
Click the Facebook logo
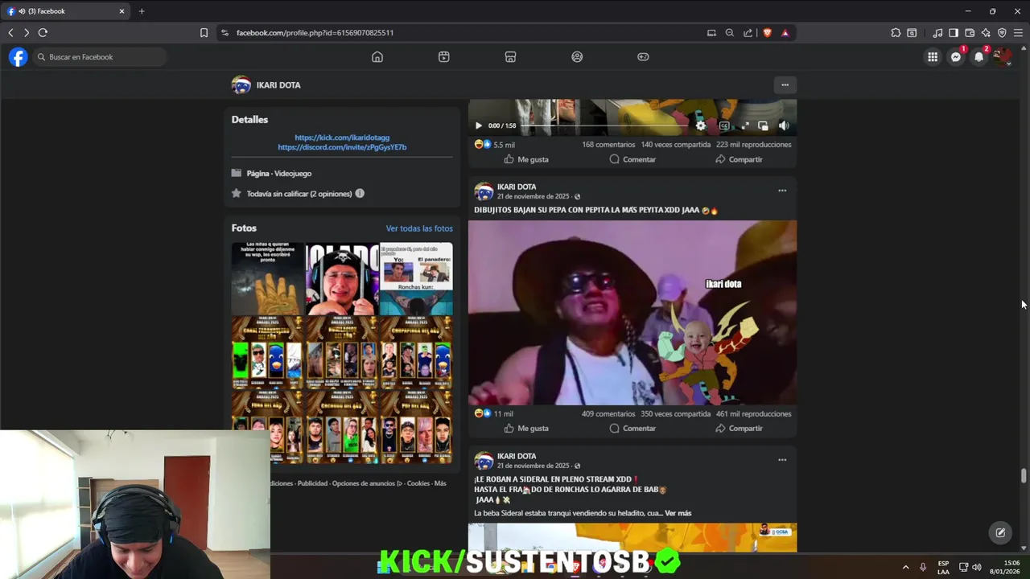(18, 57)
